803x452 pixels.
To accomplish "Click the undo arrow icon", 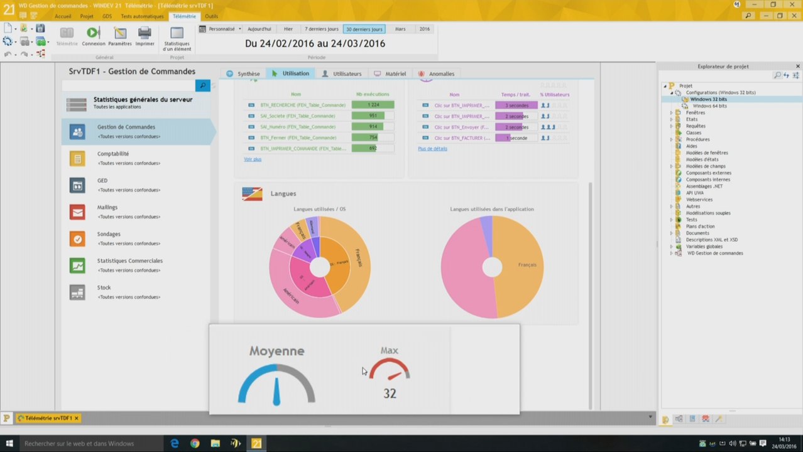I will pos(8,54).
